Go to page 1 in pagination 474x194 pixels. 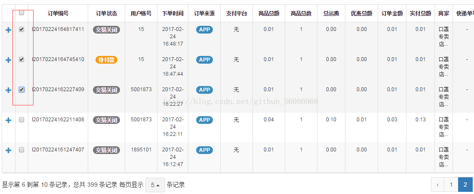(451, 185)
